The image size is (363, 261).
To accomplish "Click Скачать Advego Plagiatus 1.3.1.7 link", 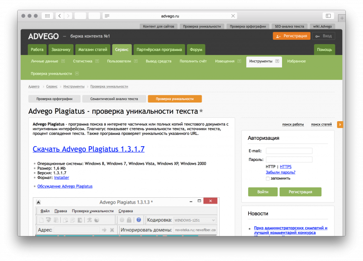I will tap(88, 149).
